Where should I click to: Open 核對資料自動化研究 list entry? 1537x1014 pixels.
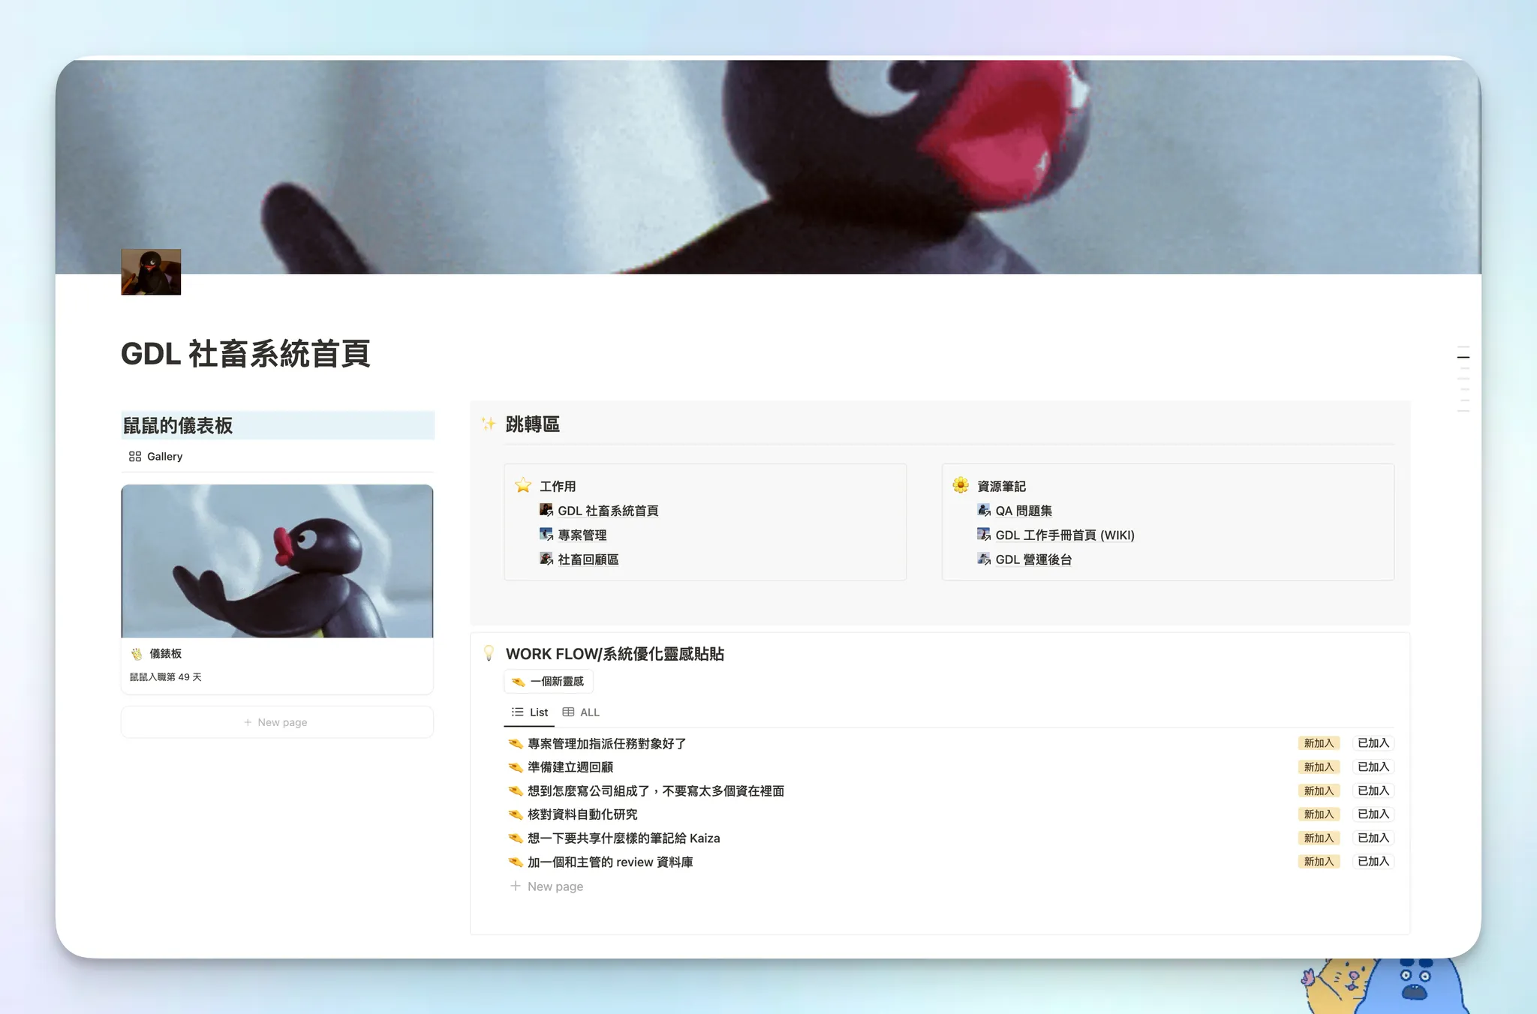pos(582,814)
